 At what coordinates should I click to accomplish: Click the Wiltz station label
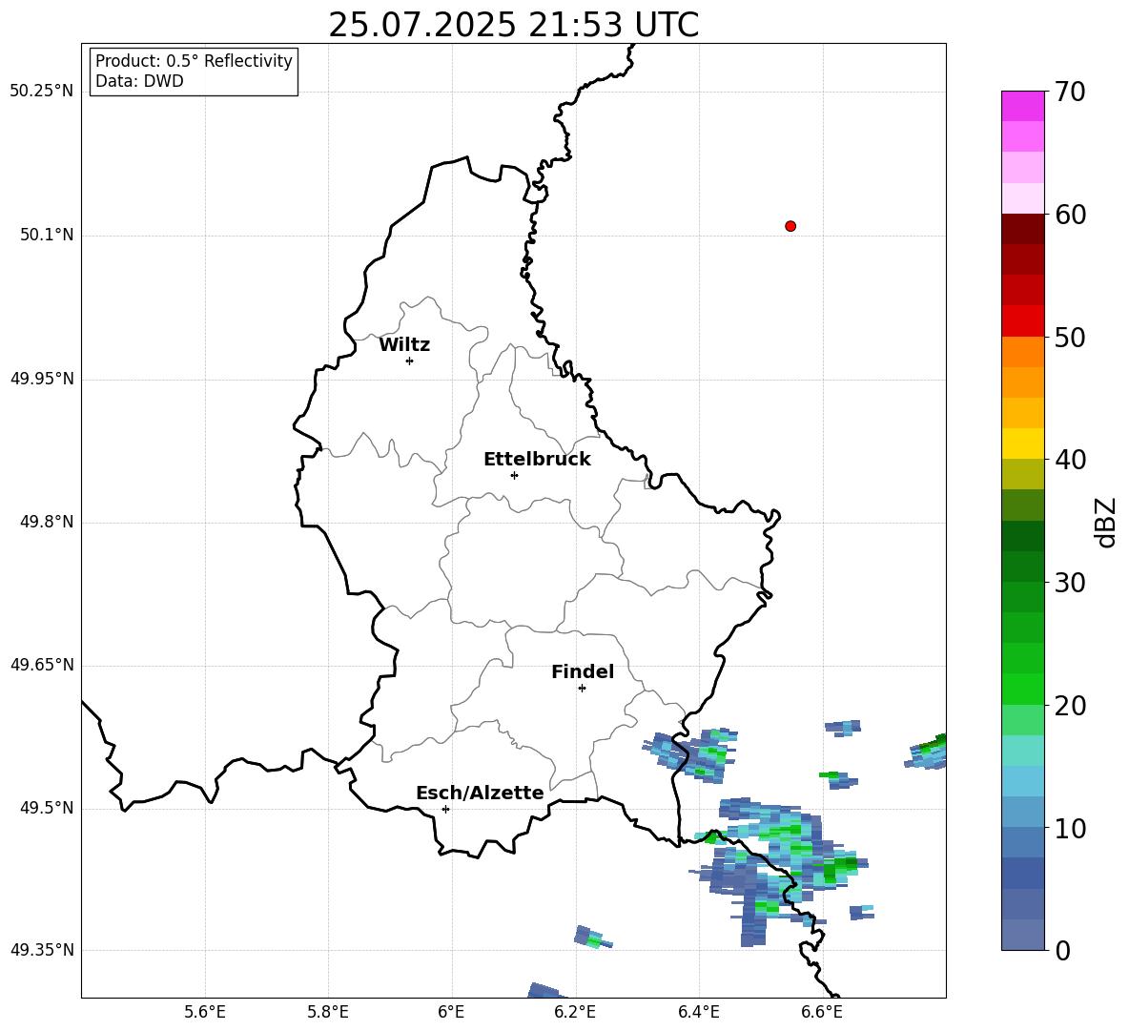[404, 345]
